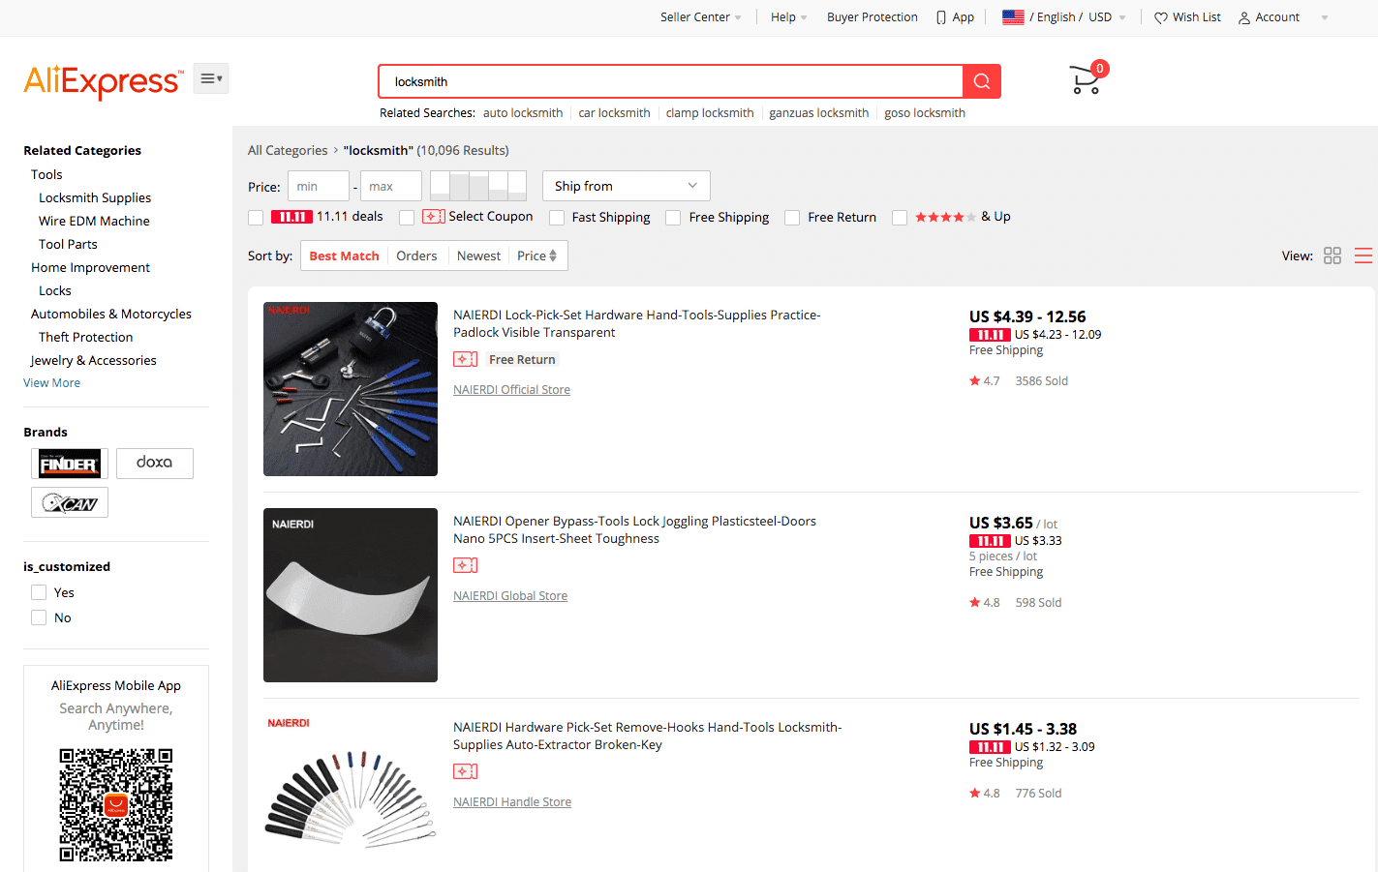Click the Account person icon
This screenshot has height=872, width=1378.
click(1244, 17)
